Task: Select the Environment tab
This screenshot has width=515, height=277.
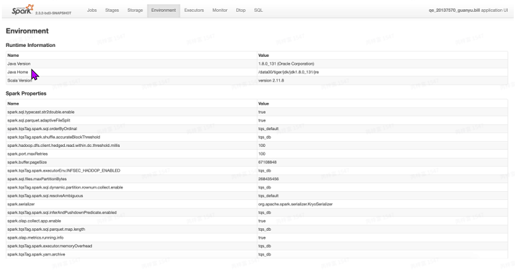Action: [164, 10]
